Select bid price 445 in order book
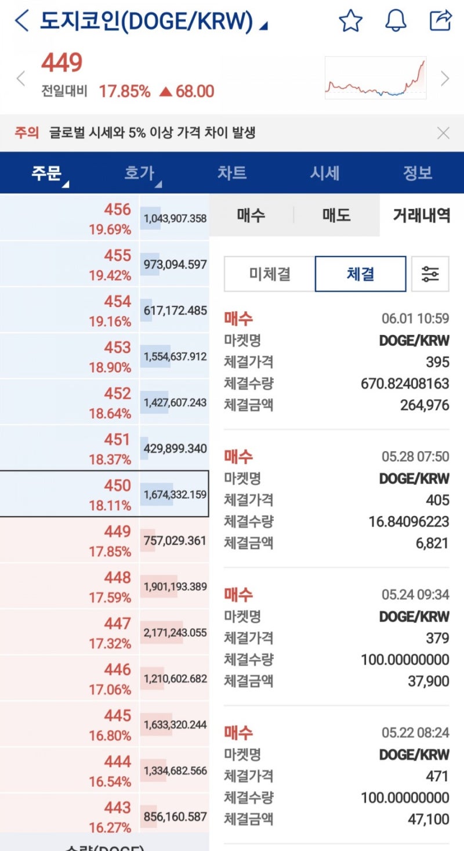The width and height of the screenshot is (464, 851). [x=70, y=724]
